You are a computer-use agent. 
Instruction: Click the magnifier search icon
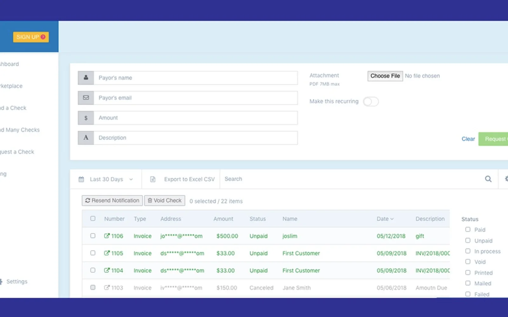[x=488, y=179]
